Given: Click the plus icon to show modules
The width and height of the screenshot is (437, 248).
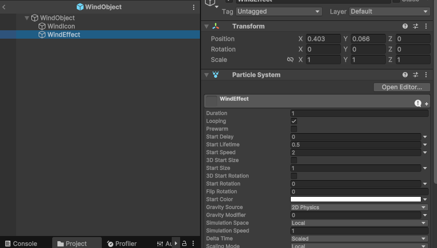Looking at the screenshot, I should click(x=427, y=104).
